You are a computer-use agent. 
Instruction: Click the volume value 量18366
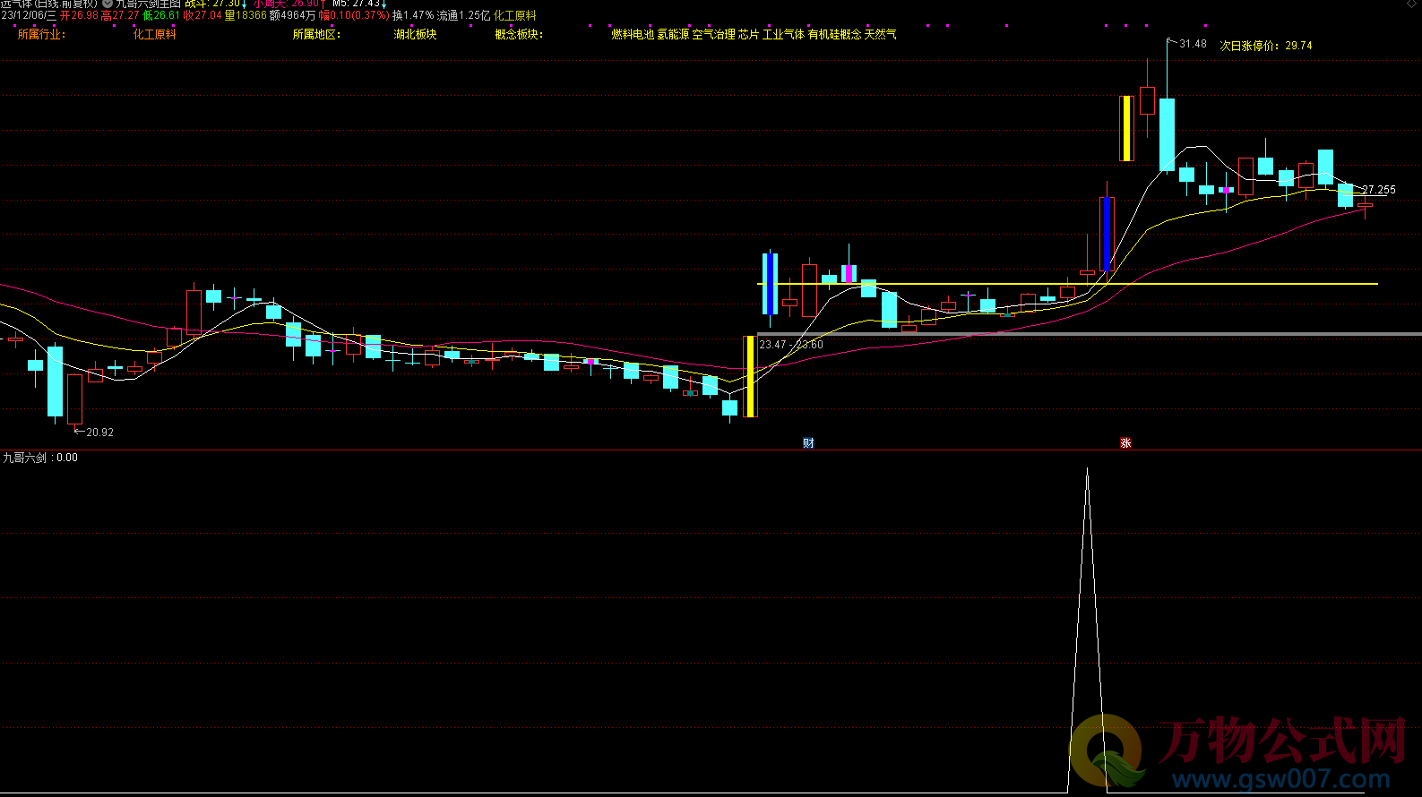[x=246, y=15]
